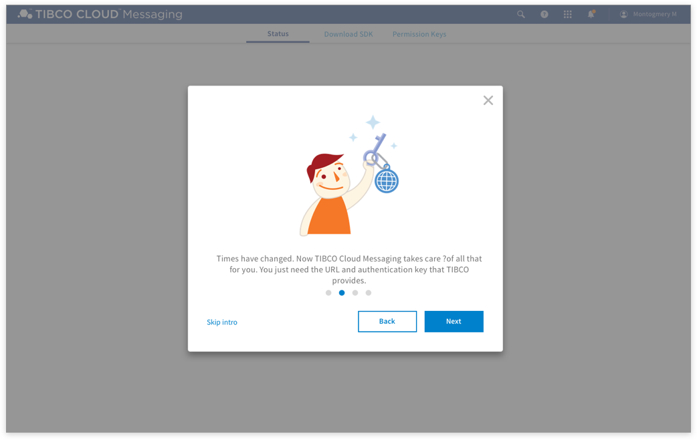Switch to the Permission Keys tab
Screen dimensions: 697x440
(x=419, y=34)
